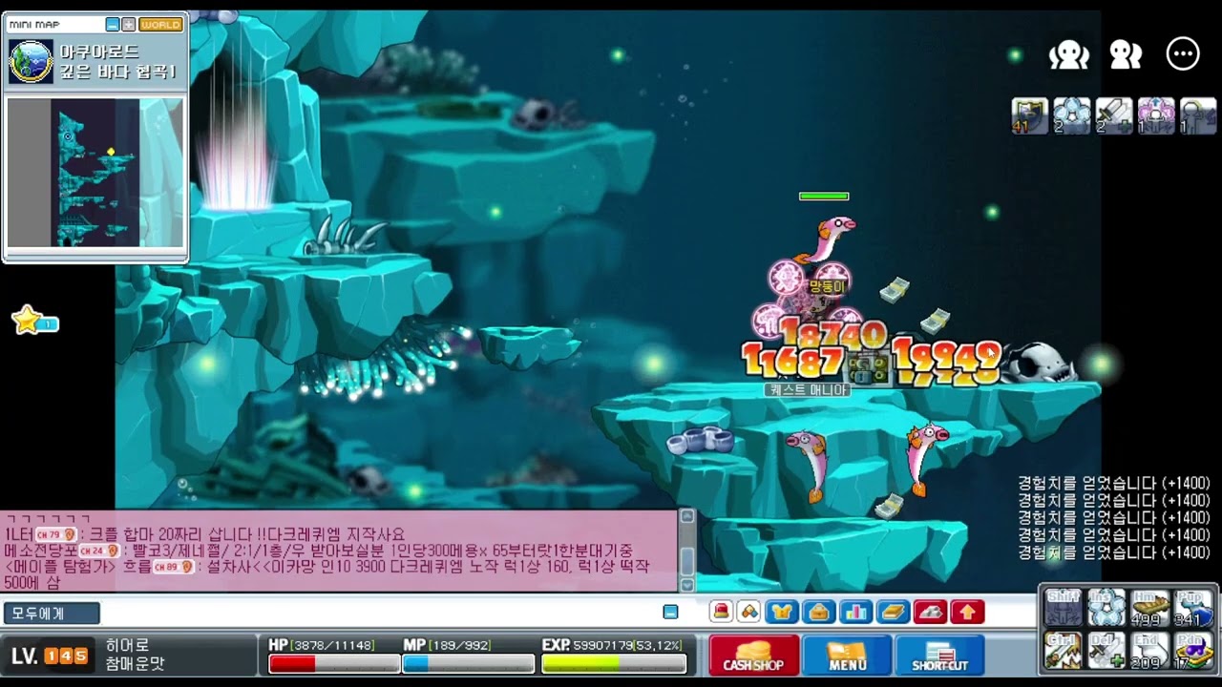Open the three-person group overlay icon
Image resolution: width=1222 pixels, height=687 pixels.
point(1069,54)
